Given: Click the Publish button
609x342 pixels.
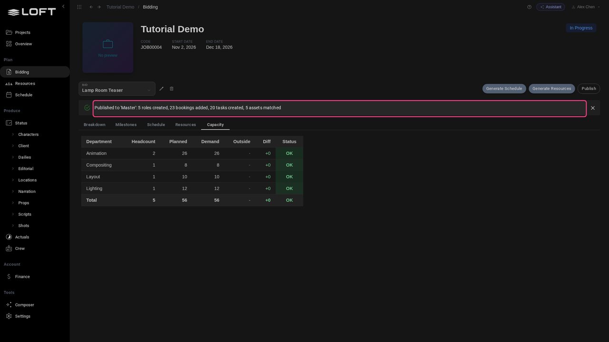Looking at the screenshot, I should coord(589,89).
